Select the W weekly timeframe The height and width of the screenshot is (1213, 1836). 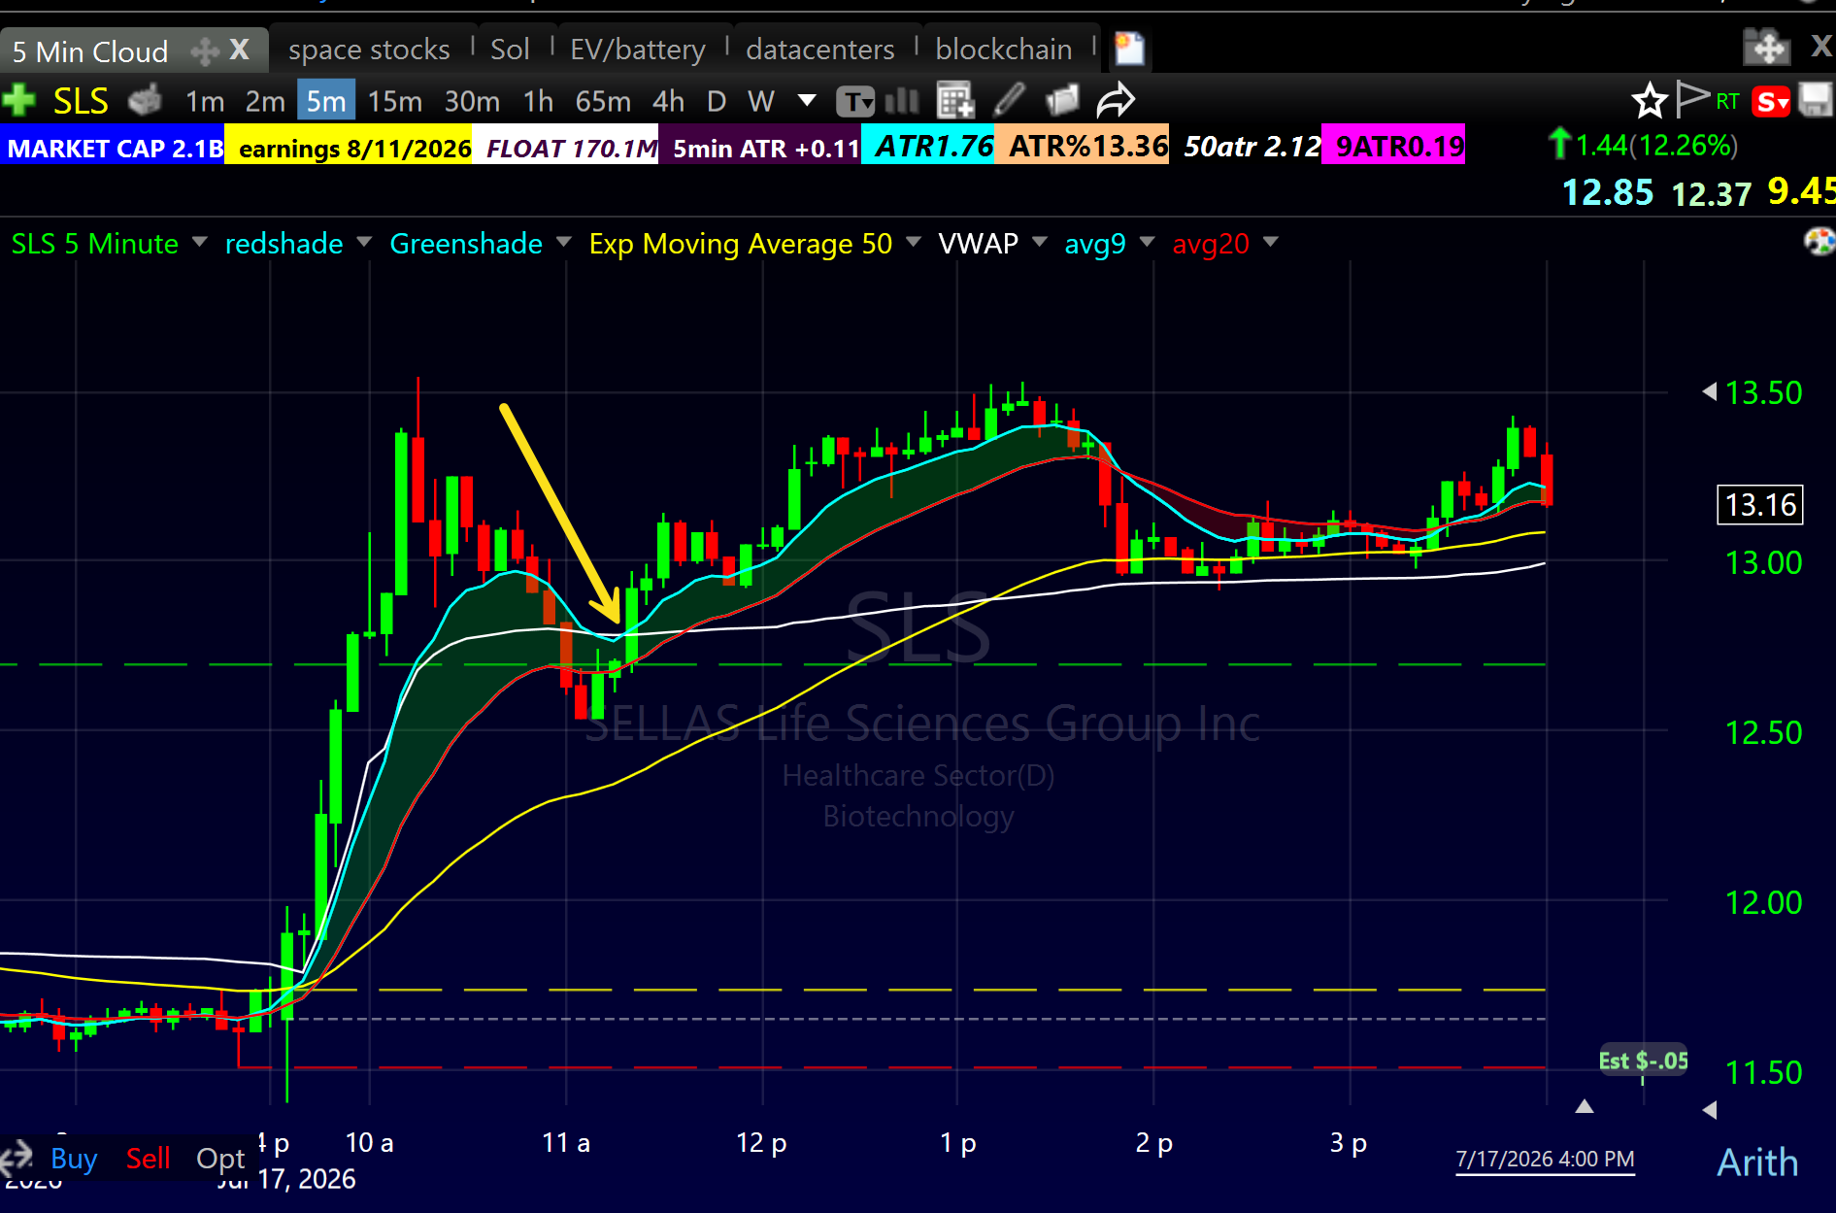click(761, 101)
